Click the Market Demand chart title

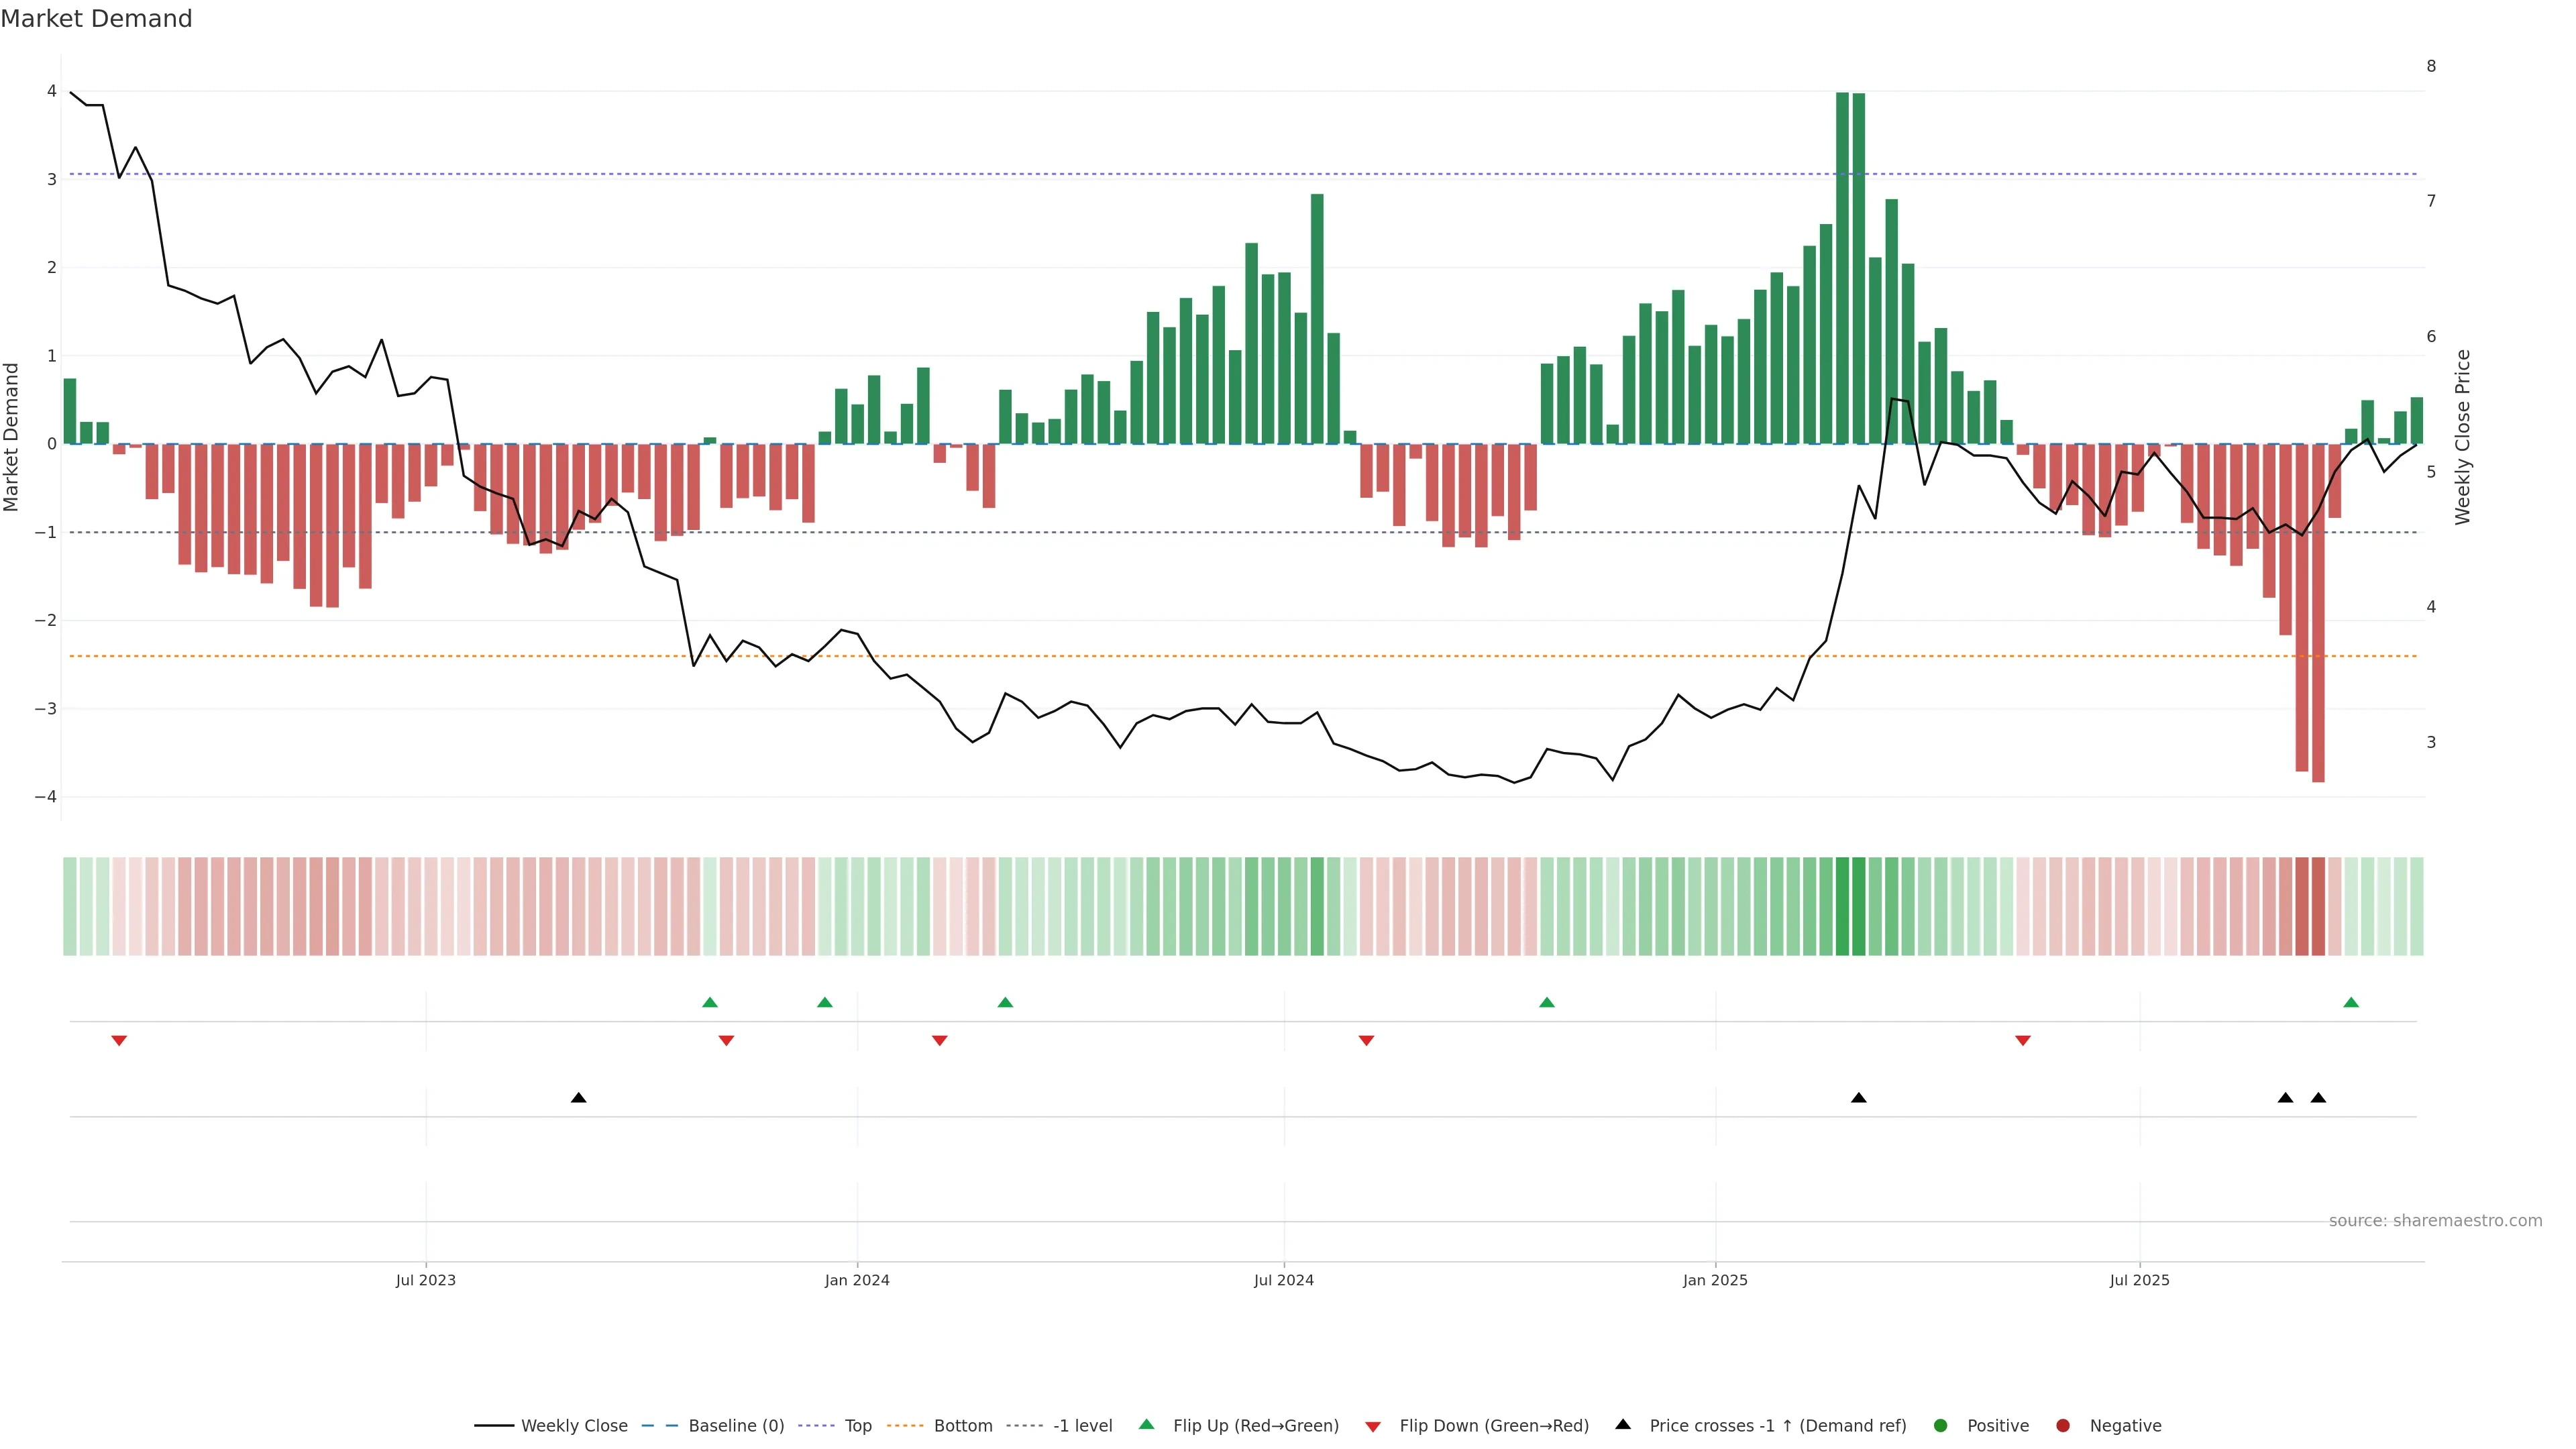click(x=96, y=19)
